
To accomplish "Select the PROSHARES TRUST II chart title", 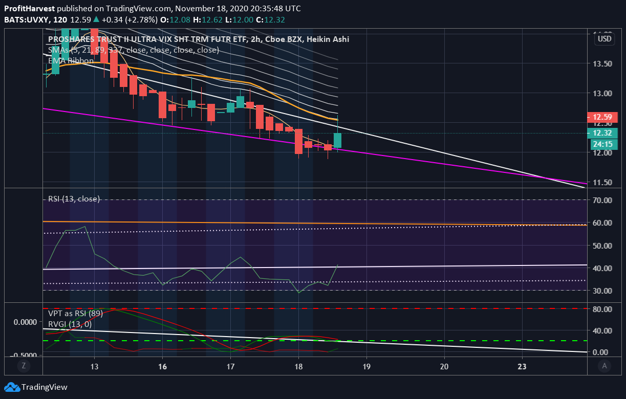I will [x=199, y=39].
